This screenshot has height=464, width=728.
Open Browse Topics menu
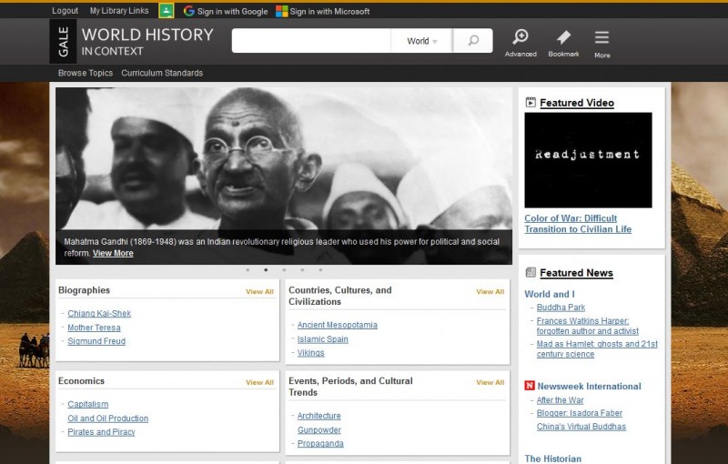point(86,73)
